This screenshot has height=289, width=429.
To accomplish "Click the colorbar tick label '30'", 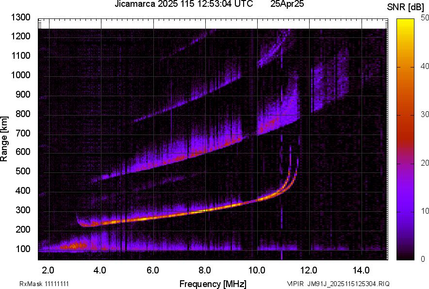I will click(x=425, y=114).
